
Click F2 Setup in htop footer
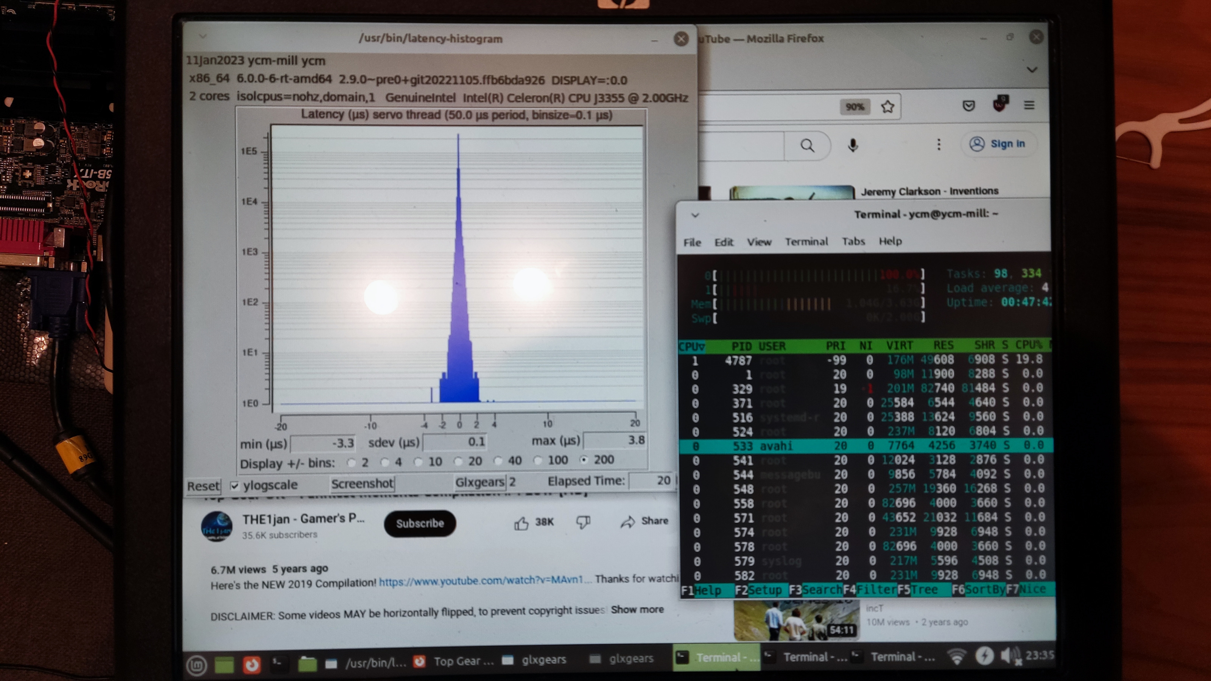coord(758,590)
